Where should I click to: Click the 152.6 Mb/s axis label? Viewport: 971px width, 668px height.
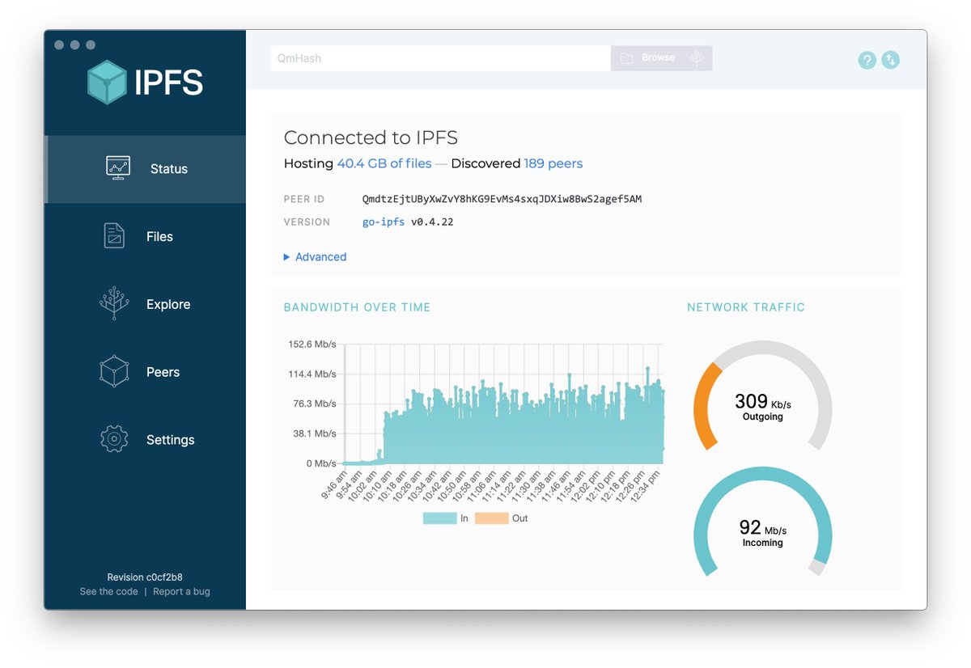pos(312,345)
